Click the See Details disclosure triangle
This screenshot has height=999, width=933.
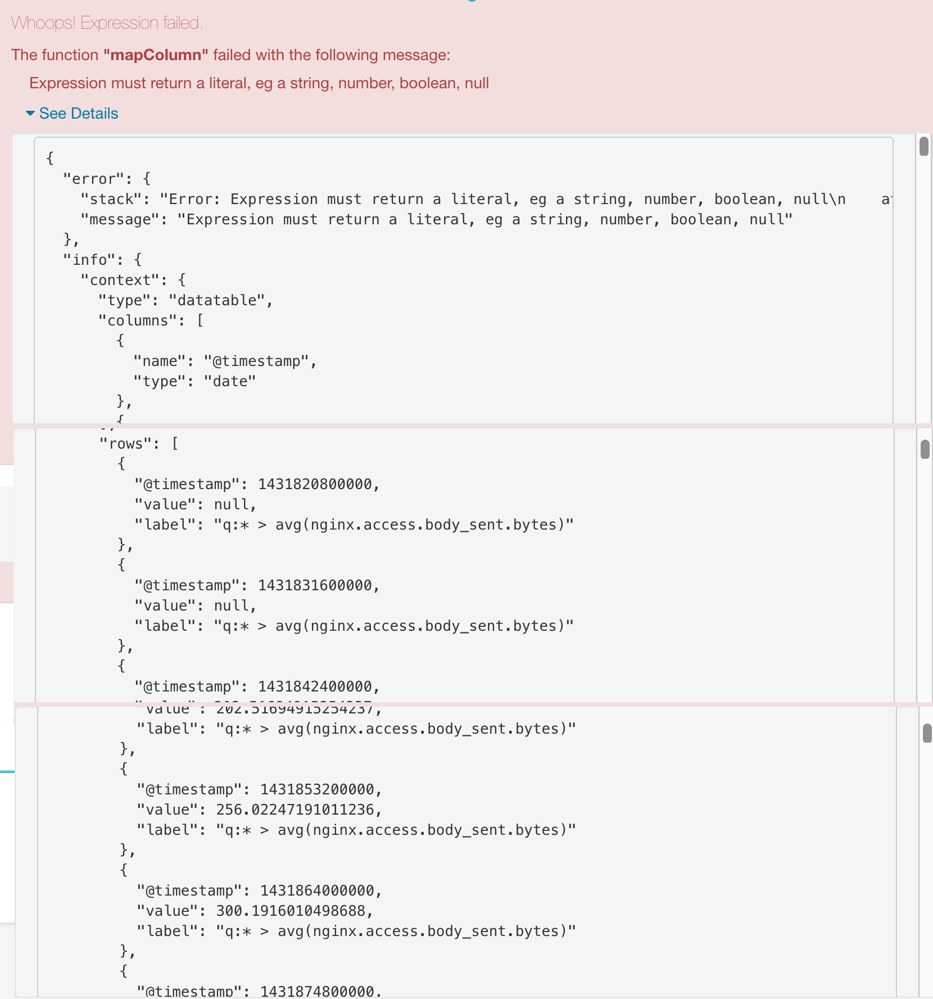coord(30,114)
